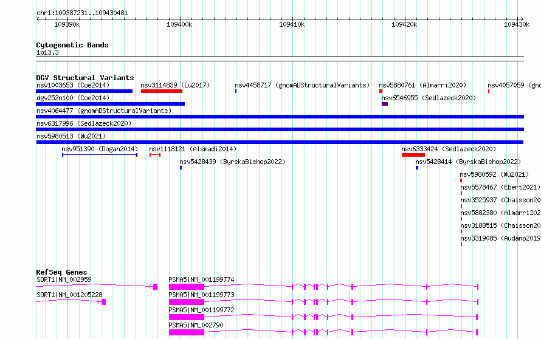Click the 109390k ruler tick label
541x339 pixels.
67,24
